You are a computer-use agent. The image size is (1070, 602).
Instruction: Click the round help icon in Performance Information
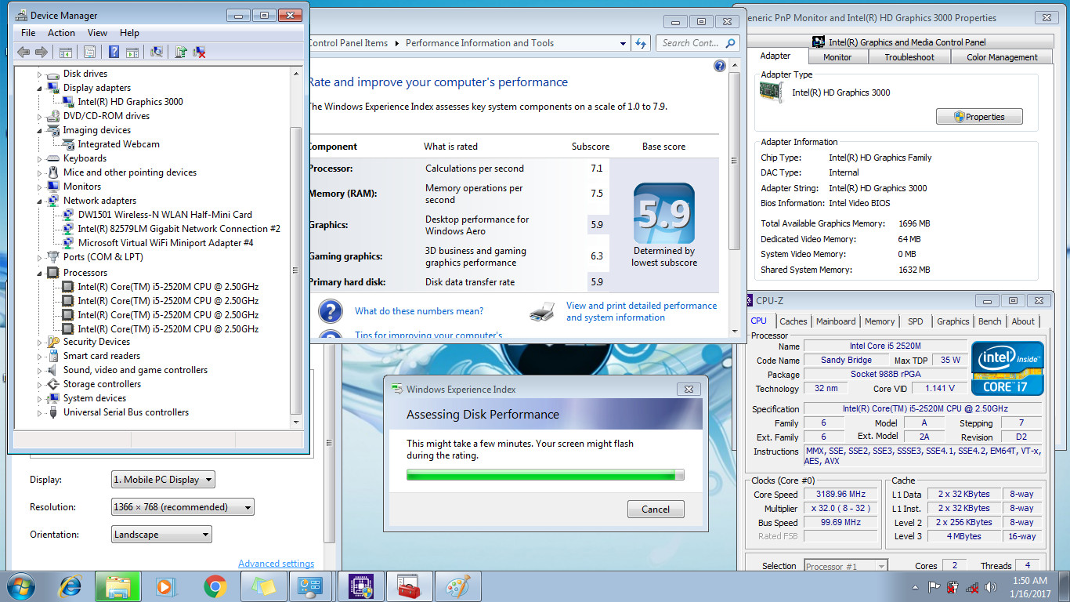tap(720, 66)
